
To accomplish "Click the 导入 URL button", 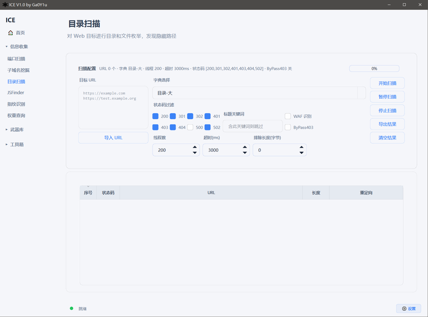I will (113, 138).
